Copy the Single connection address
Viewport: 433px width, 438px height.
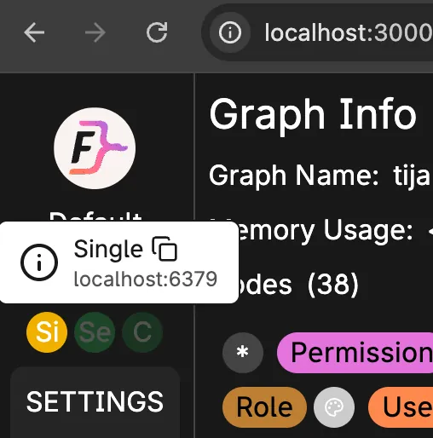point(165,249)
